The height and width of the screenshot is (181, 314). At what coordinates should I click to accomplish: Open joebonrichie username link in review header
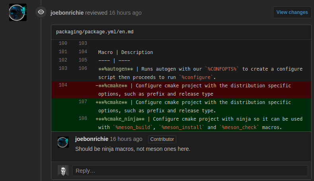tap(67, 13)
